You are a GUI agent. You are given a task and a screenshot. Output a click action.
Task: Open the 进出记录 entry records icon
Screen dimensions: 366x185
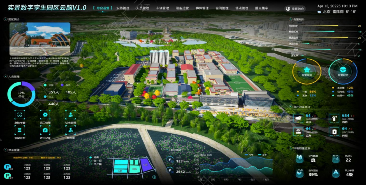[45, 130]
